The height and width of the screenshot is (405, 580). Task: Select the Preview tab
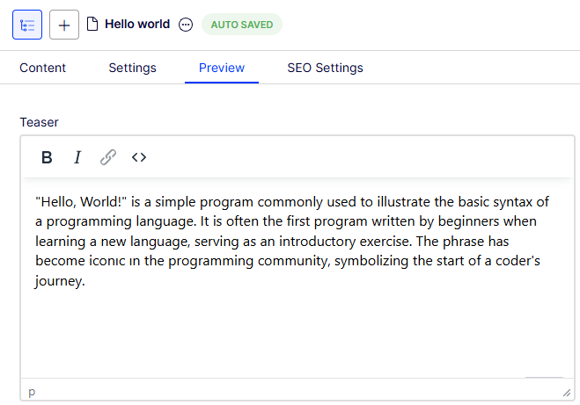point(222,68)
